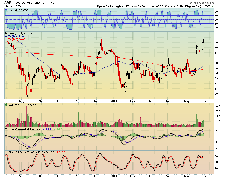Click the 35 price level on the price scale
The height and width of the screenshot is (178, 227).
point(216,68)
